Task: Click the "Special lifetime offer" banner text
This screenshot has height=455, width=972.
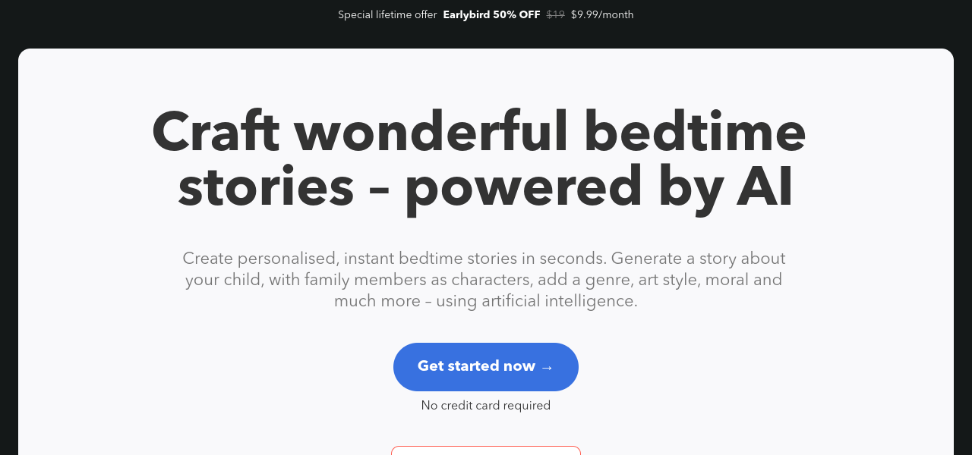Action: (x=387, y=14)
